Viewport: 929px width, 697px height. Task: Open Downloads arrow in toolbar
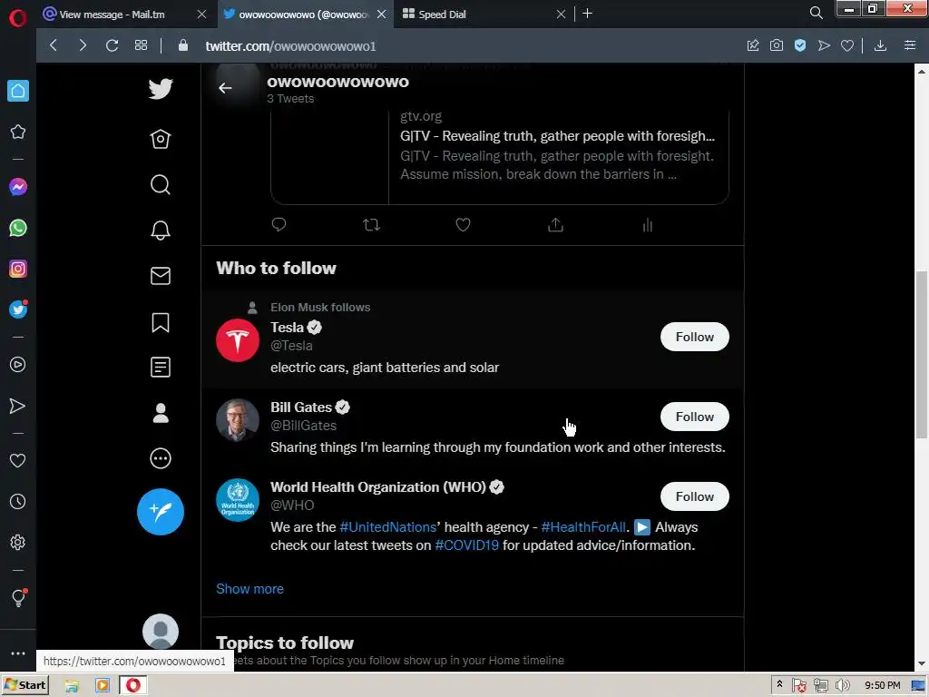click(880, 45)
